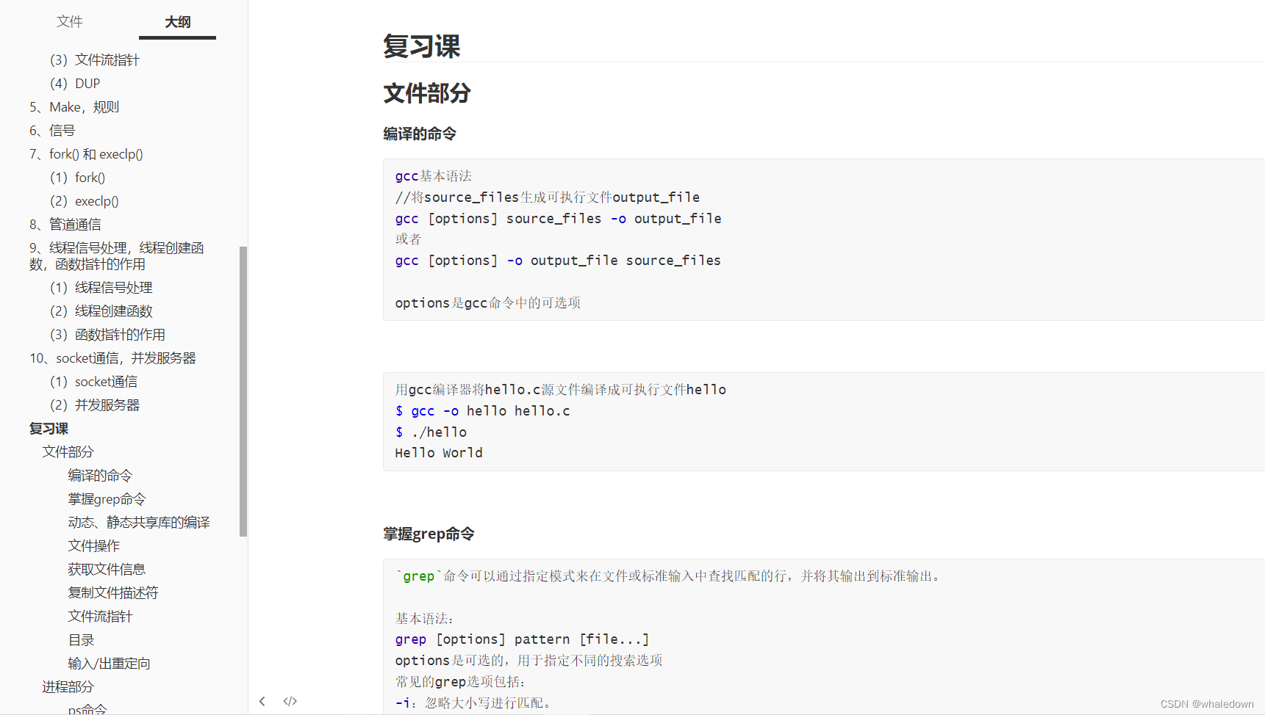Click the outline panel vertical scrollbar

pyautogui.click(x=243, y=391)
